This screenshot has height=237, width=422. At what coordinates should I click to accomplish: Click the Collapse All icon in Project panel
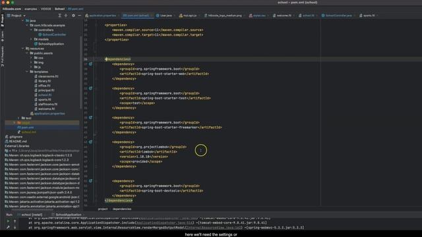click(66, 16)
